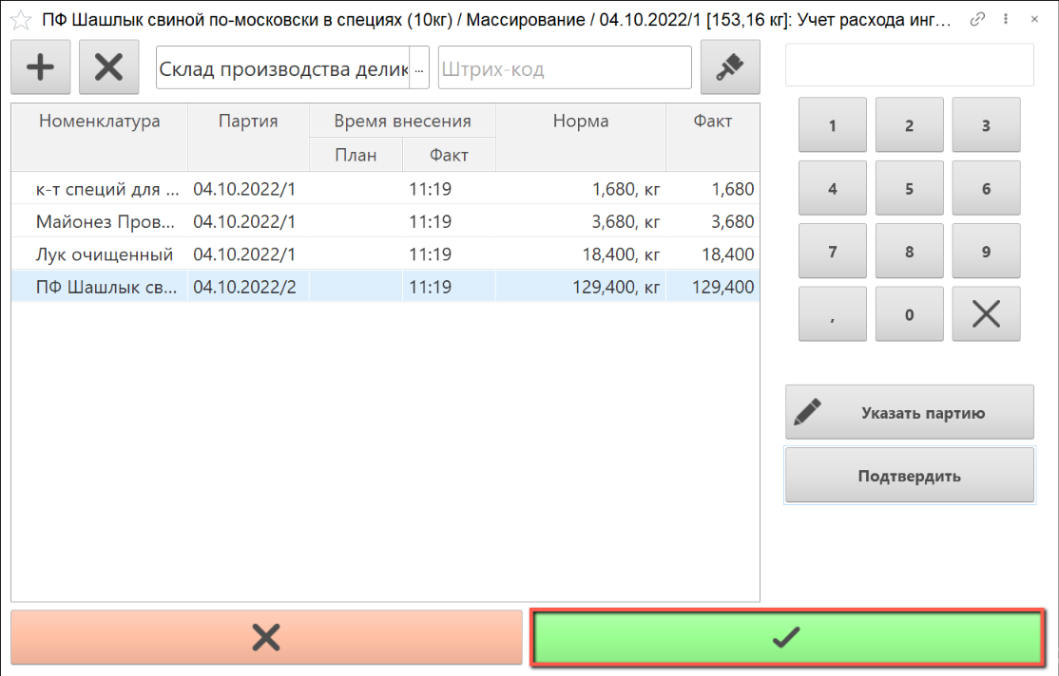Open warehouse selector ellipsis button
Screen dimensions: 1059x676
[x=418, y=68]
